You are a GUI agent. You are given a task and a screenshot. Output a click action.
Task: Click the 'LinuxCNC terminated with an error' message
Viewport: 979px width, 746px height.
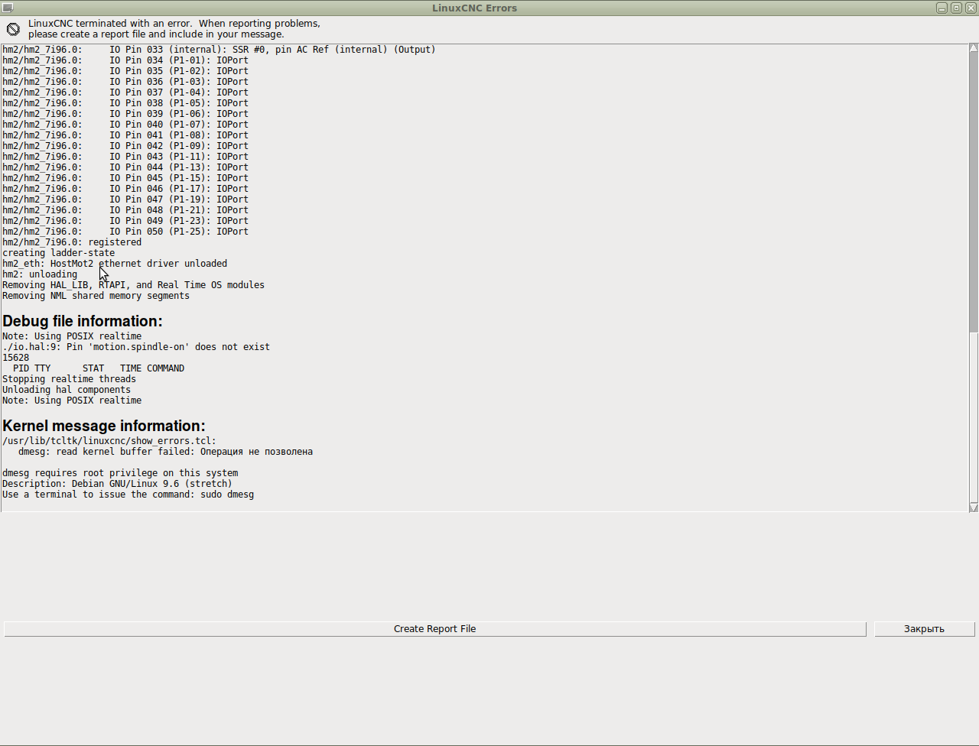coord(174,29)
